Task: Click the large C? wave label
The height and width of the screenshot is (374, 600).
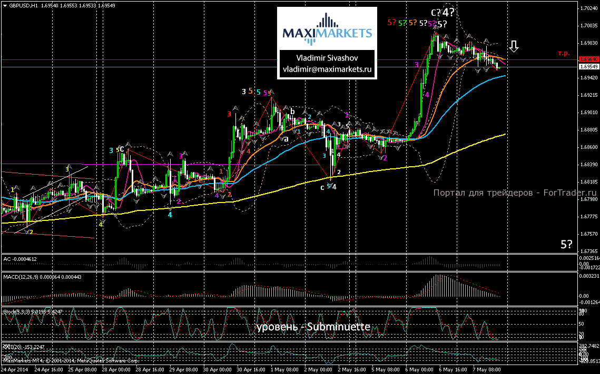Action: tap(436, 13)
